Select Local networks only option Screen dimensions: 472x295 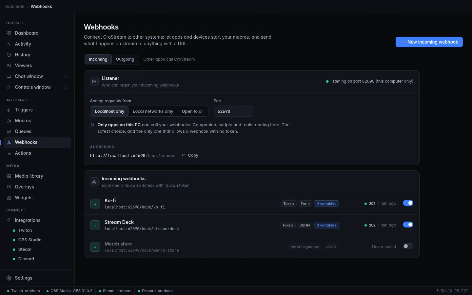(153, 111)
